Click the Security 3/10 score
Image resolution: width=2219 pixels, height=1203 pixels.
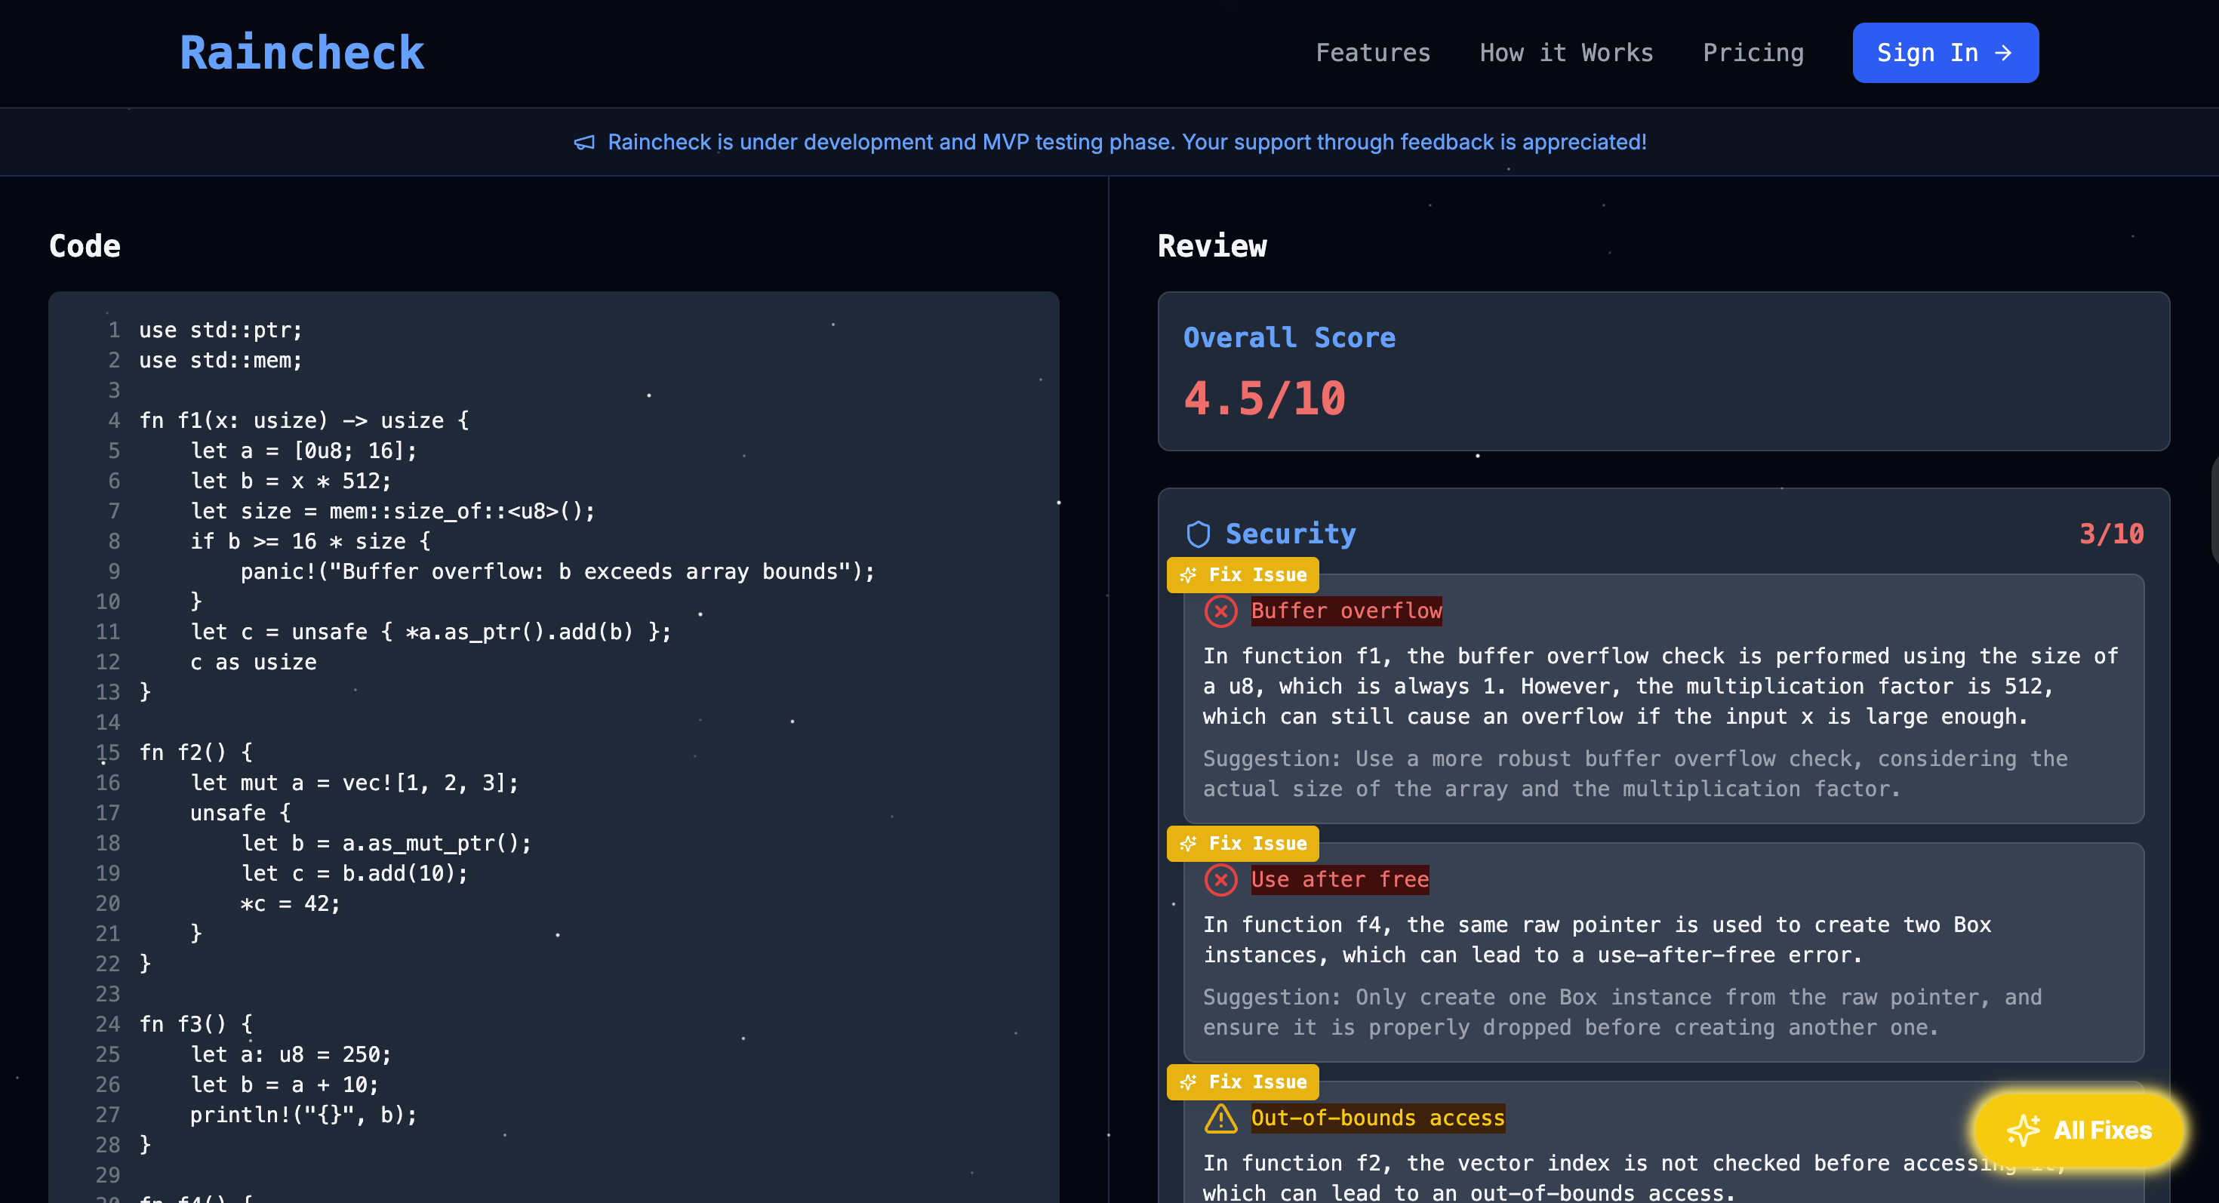(x=2111, y=534)
